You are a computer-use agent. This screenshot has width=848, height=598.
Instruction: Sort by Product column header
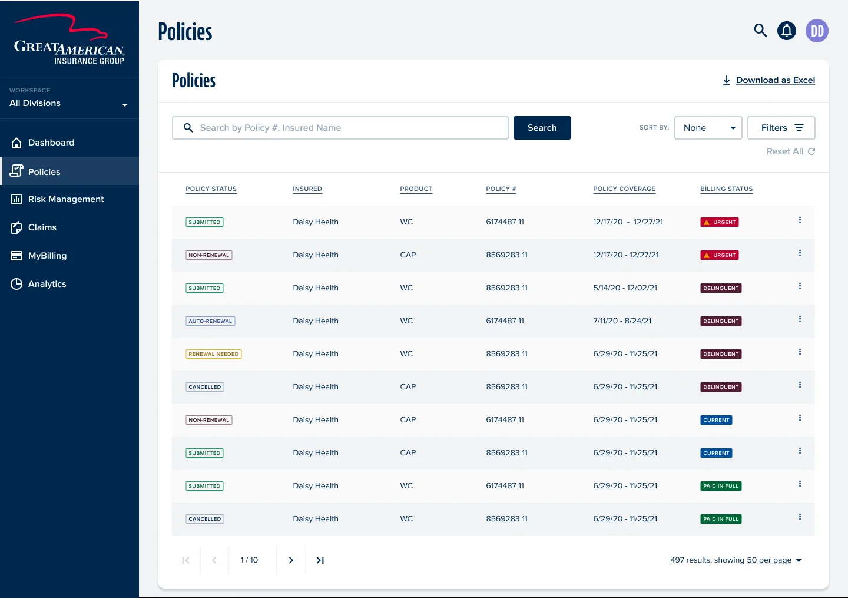pos(416,189)
